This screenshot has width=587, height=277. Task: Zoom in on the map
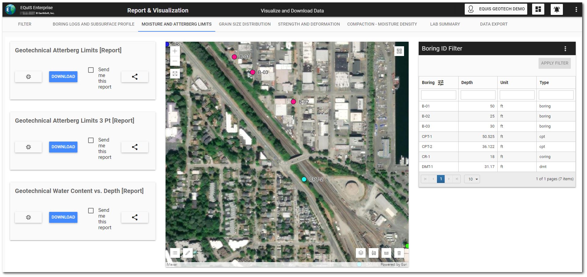coord(175,51)
